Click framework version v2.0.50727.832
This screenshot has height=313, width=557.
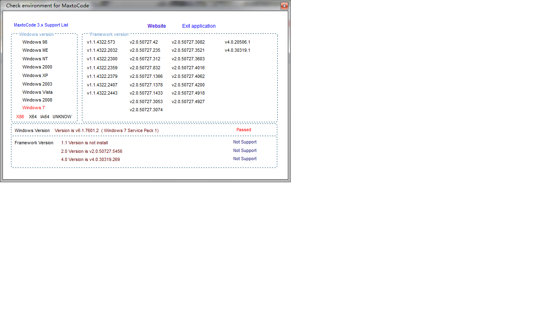pyautogui.click(x=145, y=68)
